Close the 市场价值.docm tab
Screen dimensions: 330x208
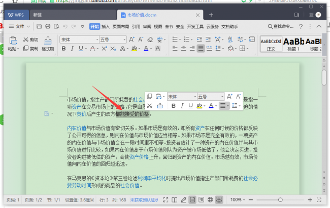[x=197, y=15]
